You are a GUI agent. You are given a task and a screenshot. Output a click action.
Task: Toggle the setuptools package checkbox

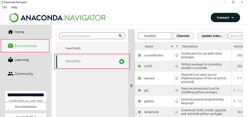point(139,112)
